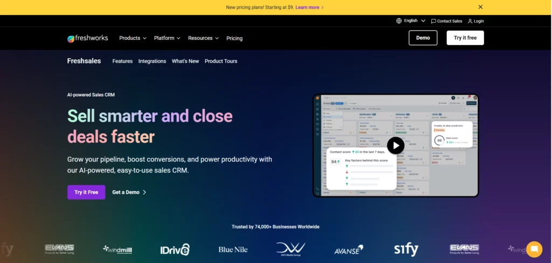Open Integrations in Freshsales nav
The height and width of the screenshot is (263, 552).
tap(152, 61)
